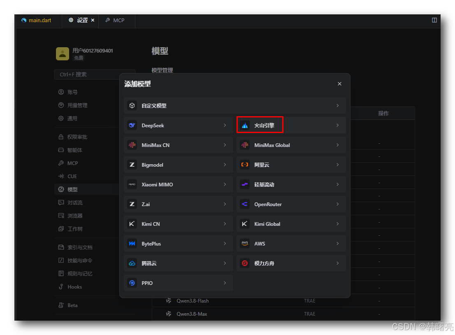Open Hooks in the settings sidebar

74,287
